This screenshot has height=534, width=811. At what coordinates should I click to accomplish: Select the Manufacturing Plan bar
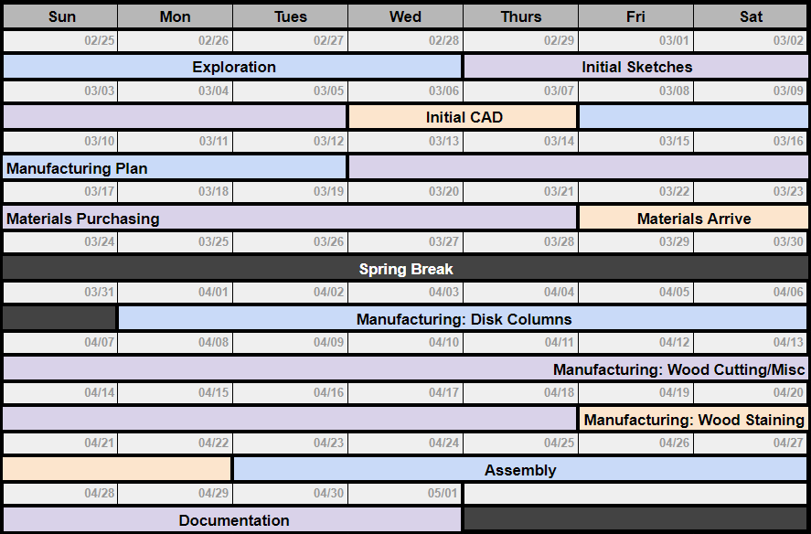pyautogui.click(x=175, y=167)
